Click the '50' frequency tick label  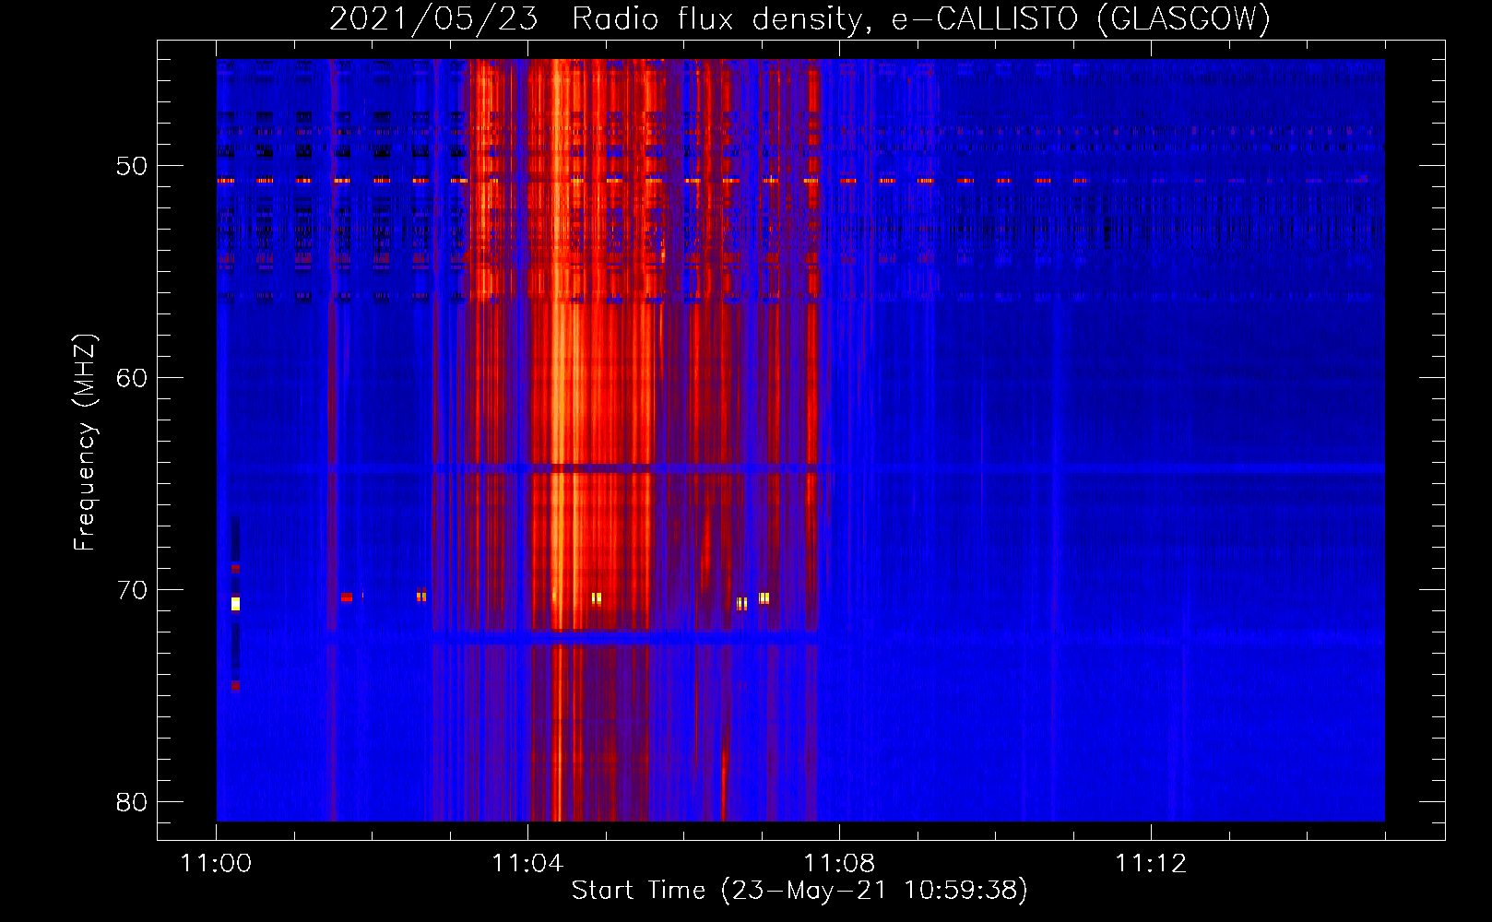(x=132, y=166)
